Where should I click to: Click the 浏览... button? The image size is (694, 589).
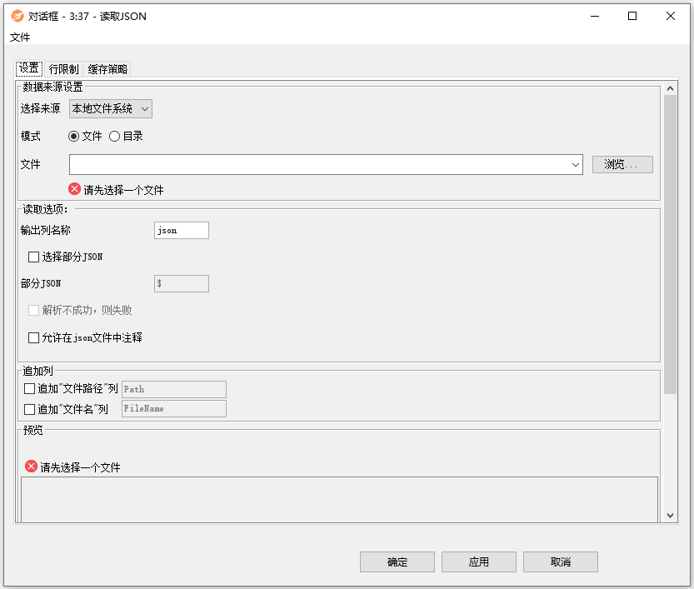(x=622, y=164)
